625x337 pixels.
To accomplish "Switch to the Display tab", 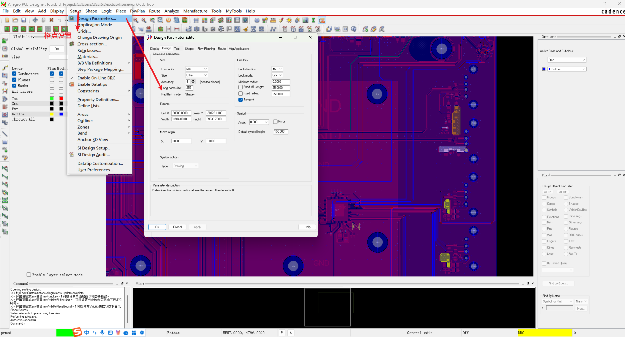I will 155,49.
